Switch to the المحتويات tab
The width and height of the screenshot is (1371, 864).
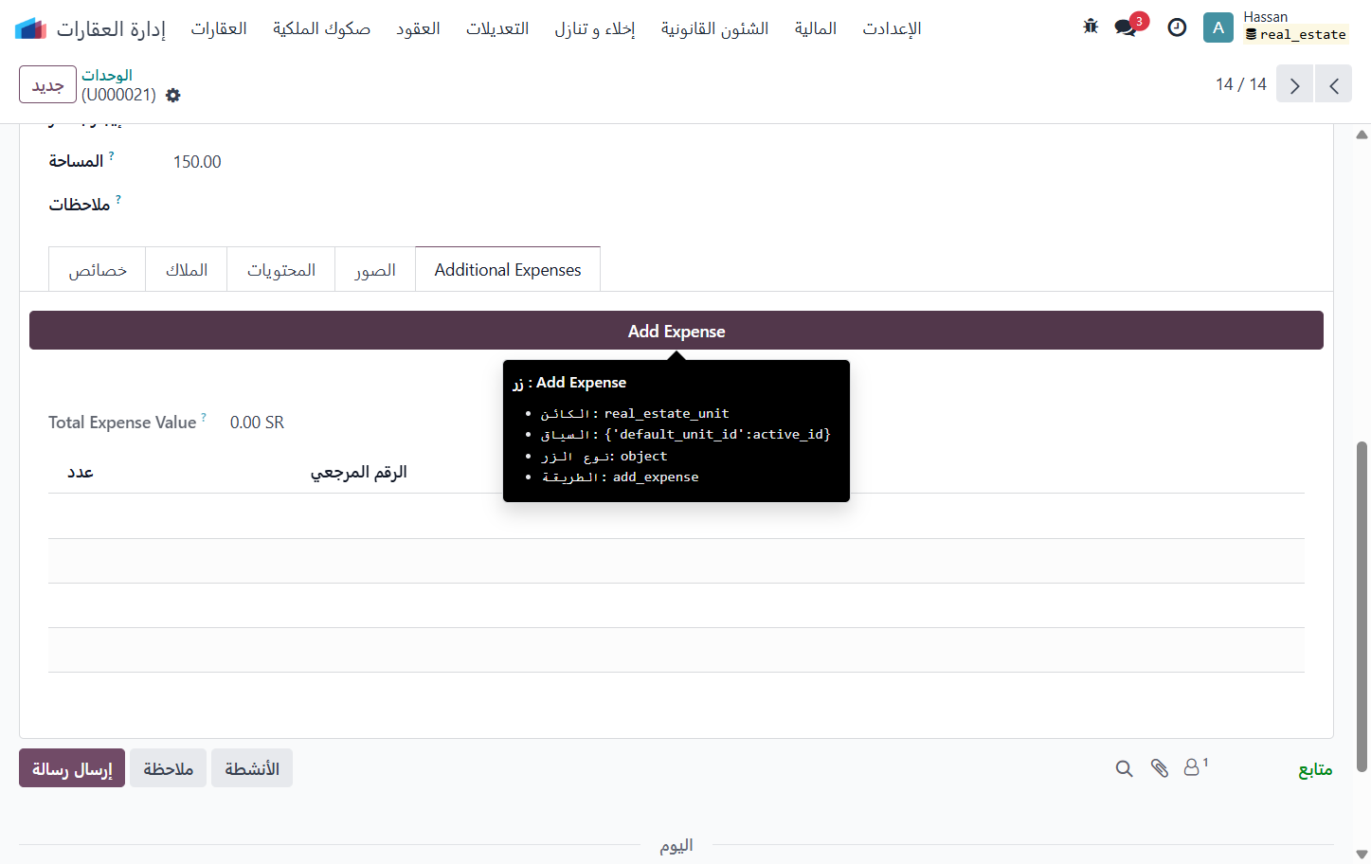pyautogui.click(x=281, y=270)
